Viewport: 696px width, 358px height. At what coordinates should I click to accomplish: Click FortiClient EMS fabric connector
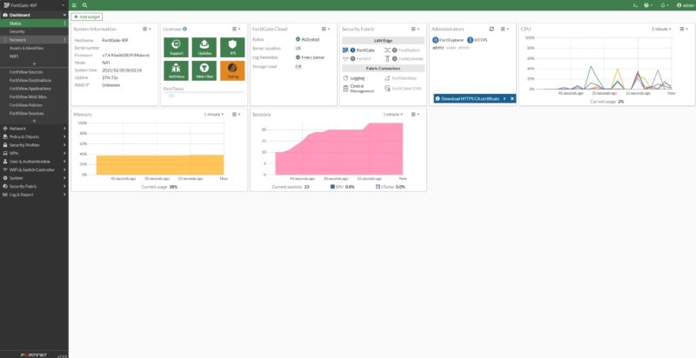click(403, 88)
